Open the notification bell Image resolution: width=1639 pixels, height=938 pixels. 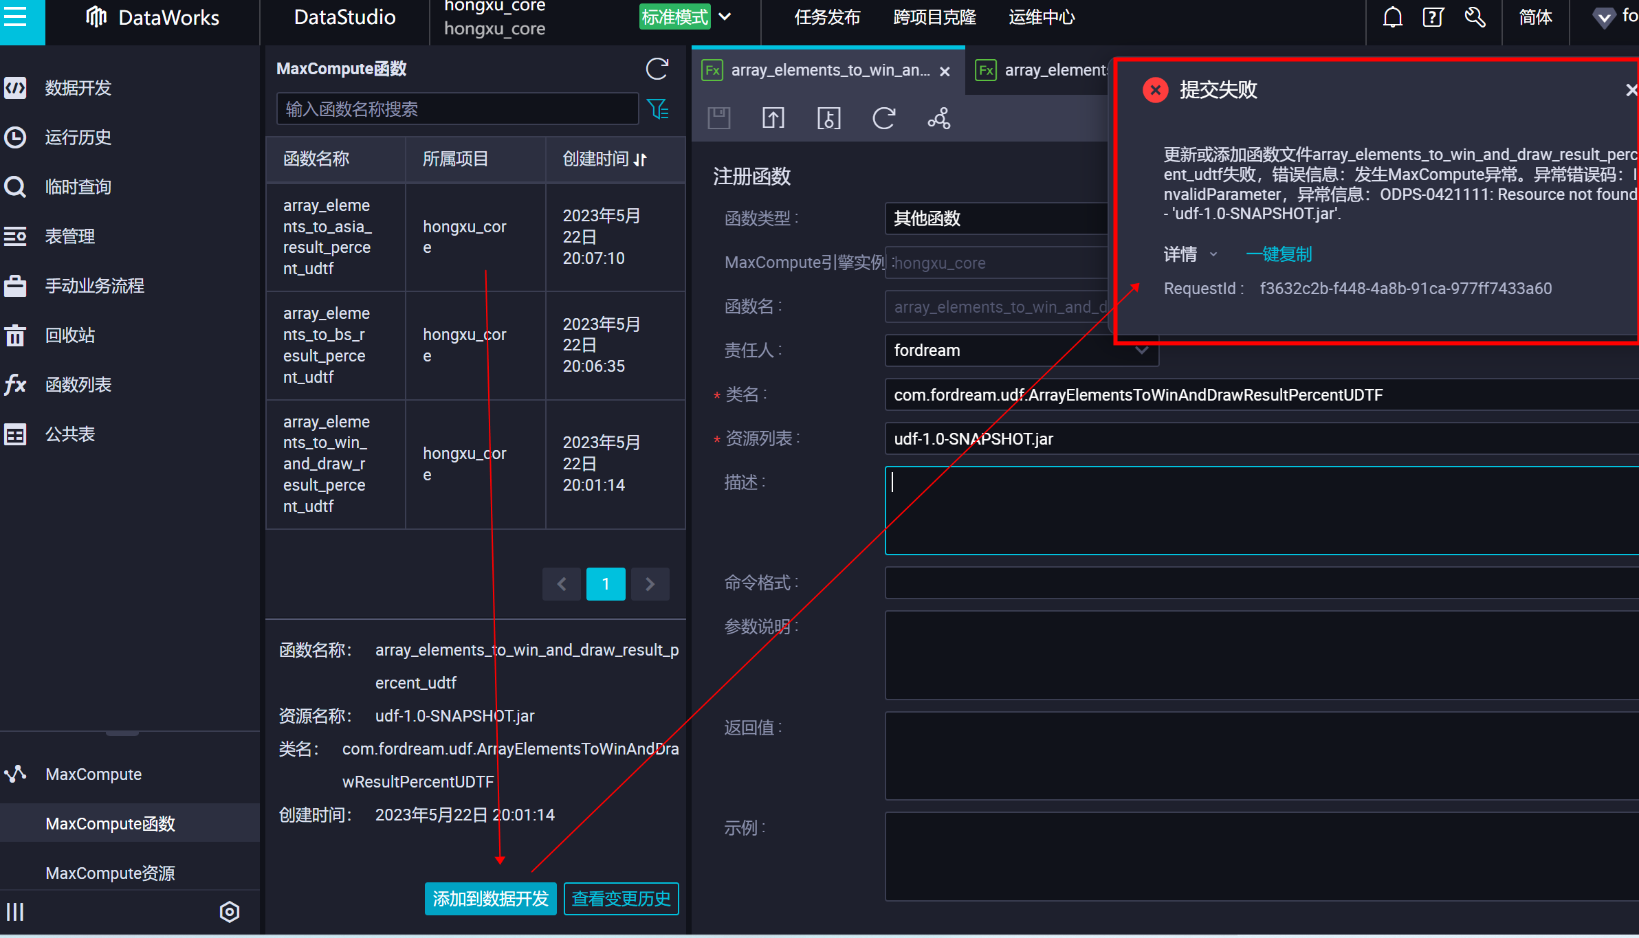pyautogui.click(x=1393, y=17)
